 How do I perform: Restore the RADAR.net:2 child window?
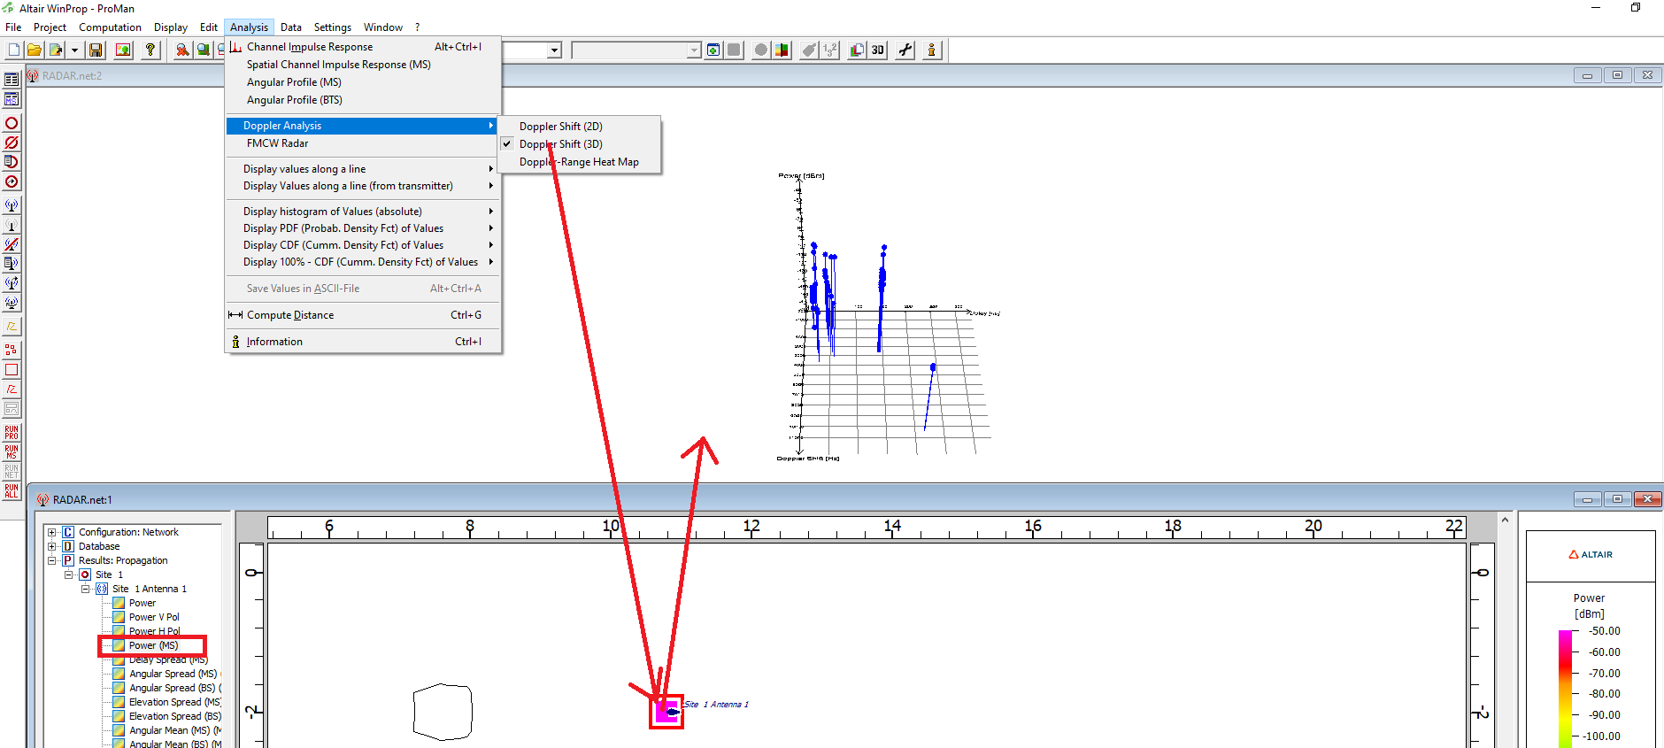coord(1617,75)
